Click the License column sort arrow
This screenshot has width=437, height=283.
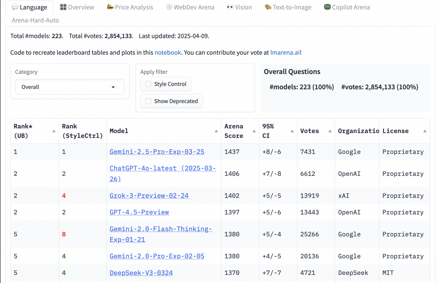[x=425, y=131]
